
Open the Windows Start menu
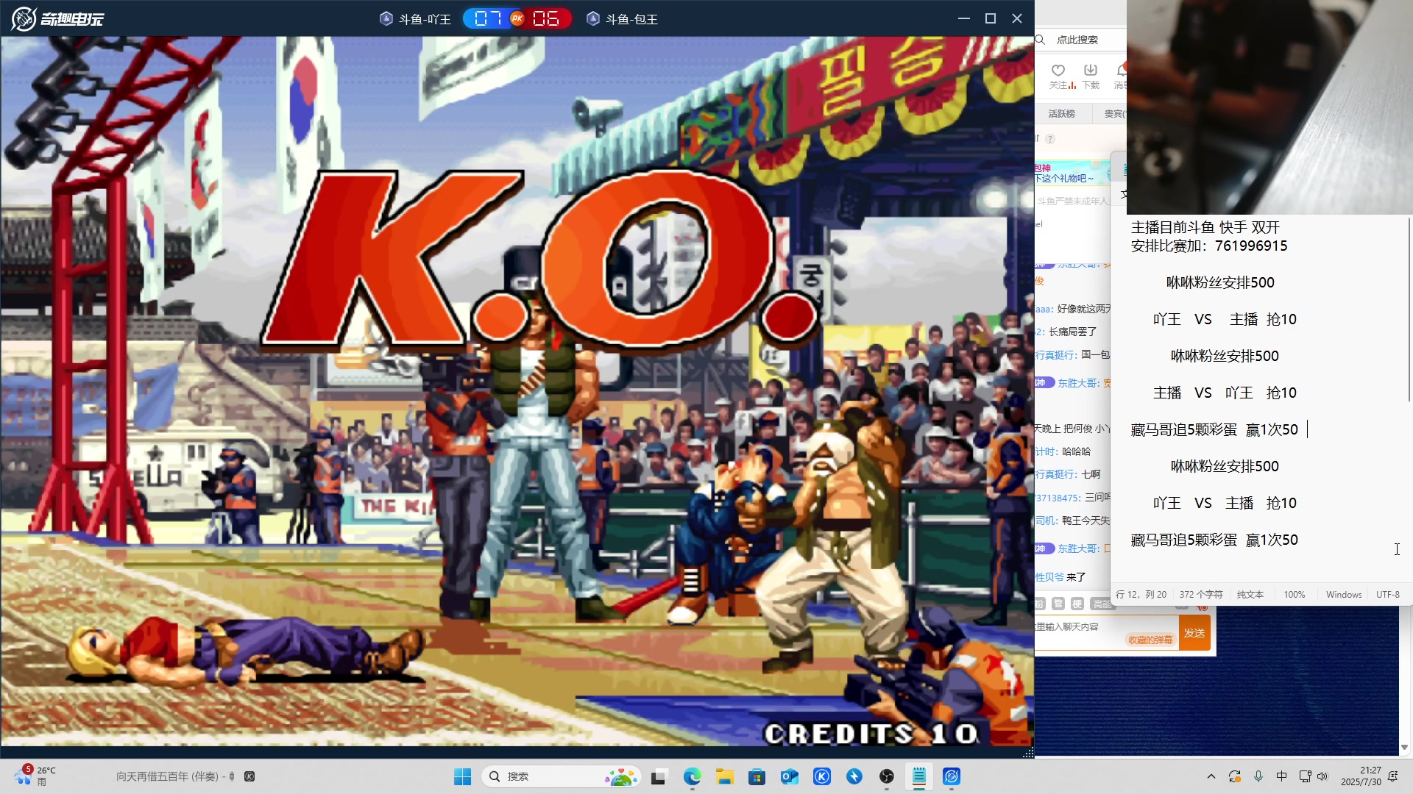(462, 776)
